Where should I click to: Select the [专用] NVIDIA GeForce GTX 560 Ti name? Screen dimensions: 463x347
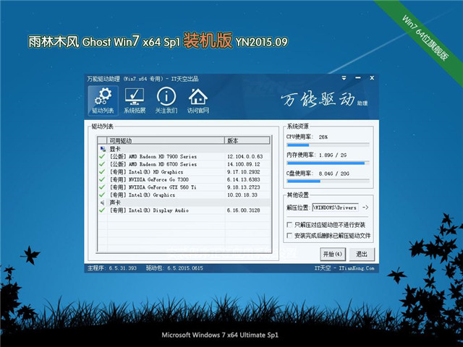click(153, 187)
